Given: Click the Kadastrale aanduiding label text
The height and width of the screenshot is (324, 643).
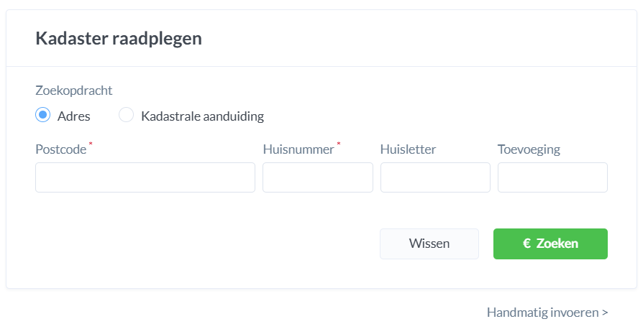Looking at the screenshot, I should pos(202,116).
